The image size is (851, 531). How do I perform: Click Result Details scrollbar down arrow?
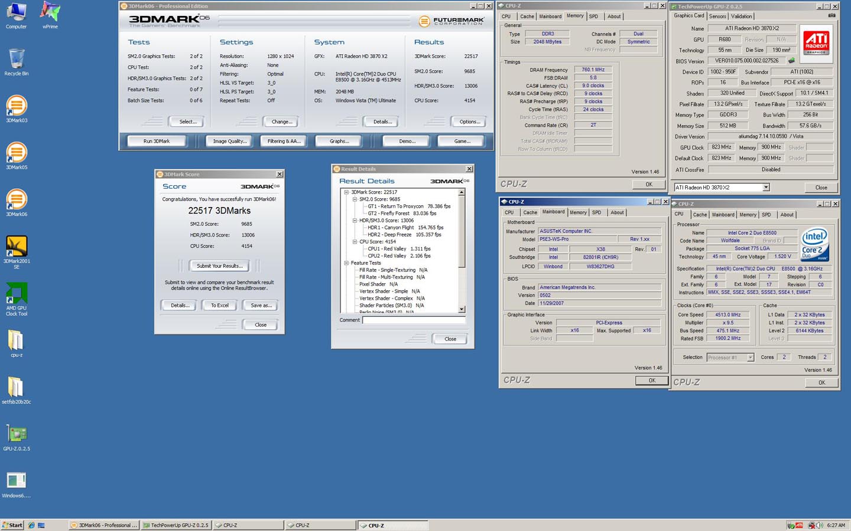(462, 309)
